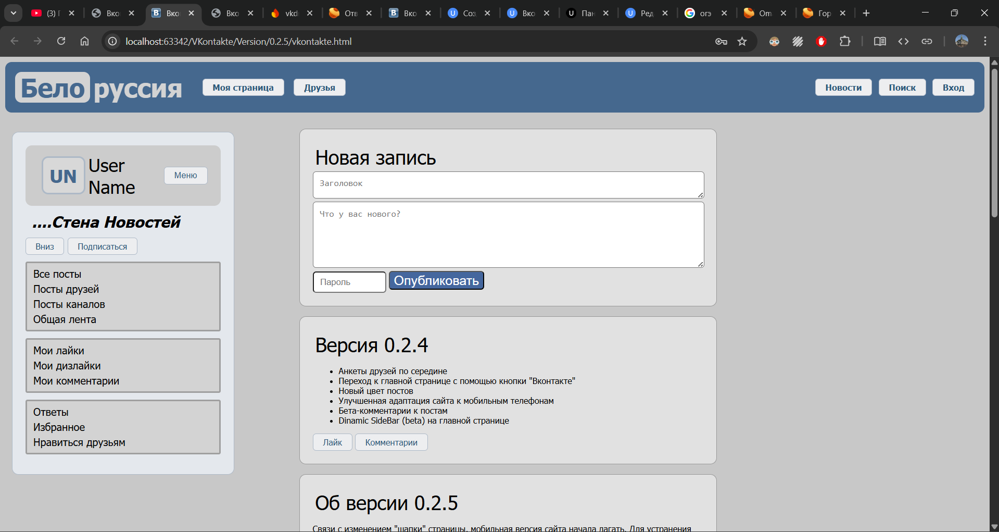999x532 pixels.
Task: Open Мои дизлайки in the sidebar
Action: tap(67, 366)
